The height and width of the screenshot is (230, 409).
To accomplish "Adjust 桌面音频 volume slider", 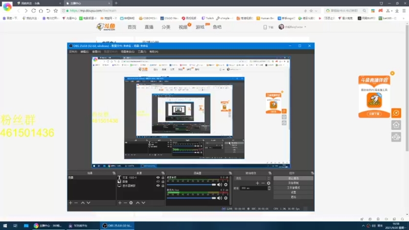I will tap(191, 185).
